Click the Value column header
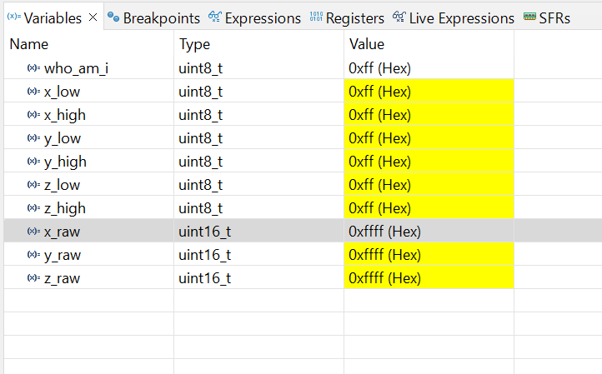This screenshot has width=602, height=374. (367, 44)
